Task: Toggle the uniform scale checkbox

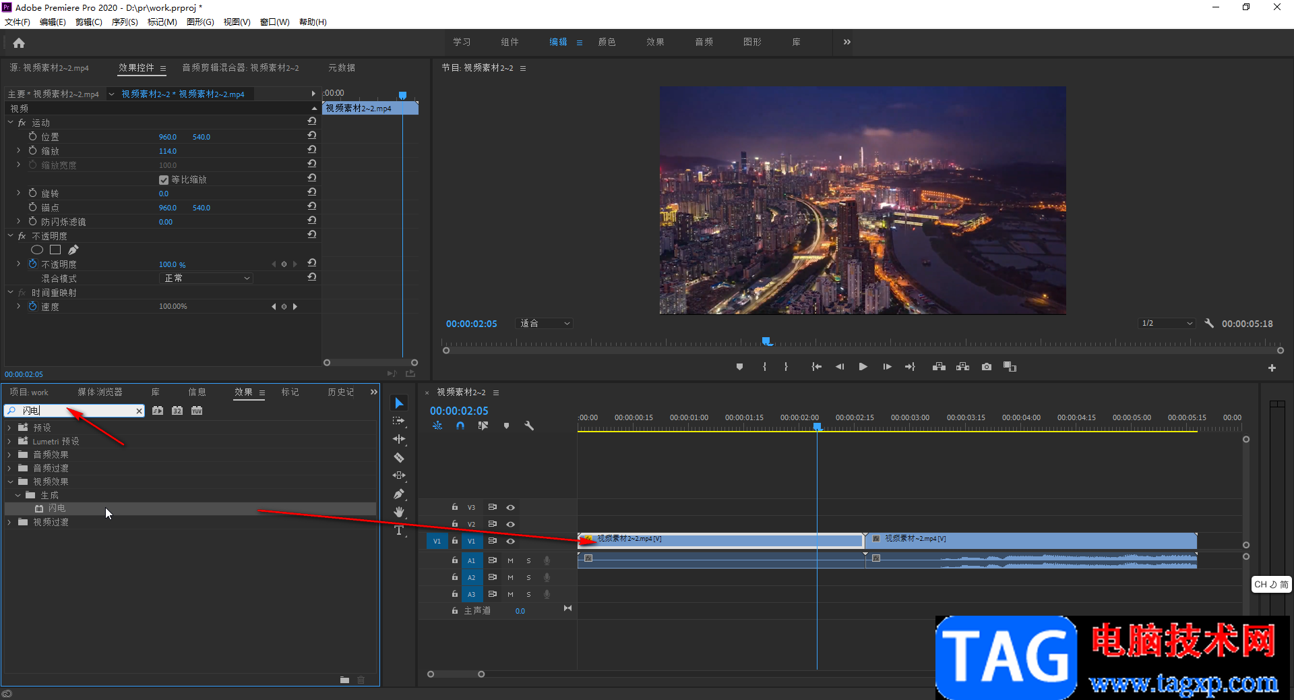Action: (x=163, y=180)
